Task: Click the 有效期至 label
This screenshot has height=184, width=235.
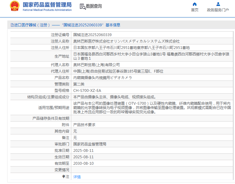Action: [62, 163]
